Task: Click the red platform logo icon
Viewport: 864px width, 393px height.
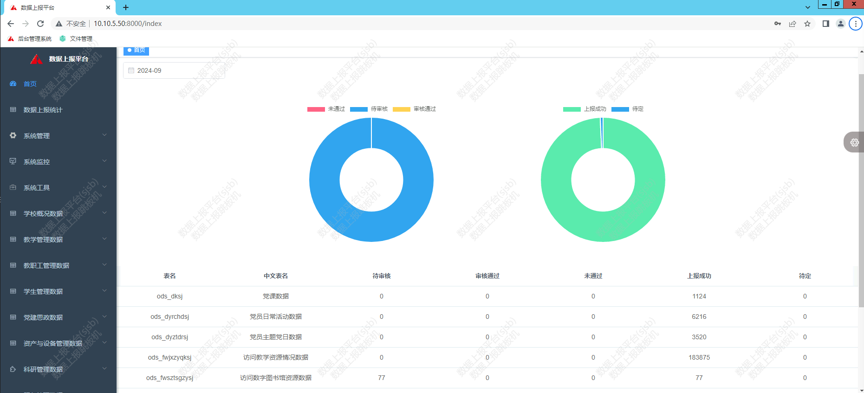Action: click(x=36, y=59)
